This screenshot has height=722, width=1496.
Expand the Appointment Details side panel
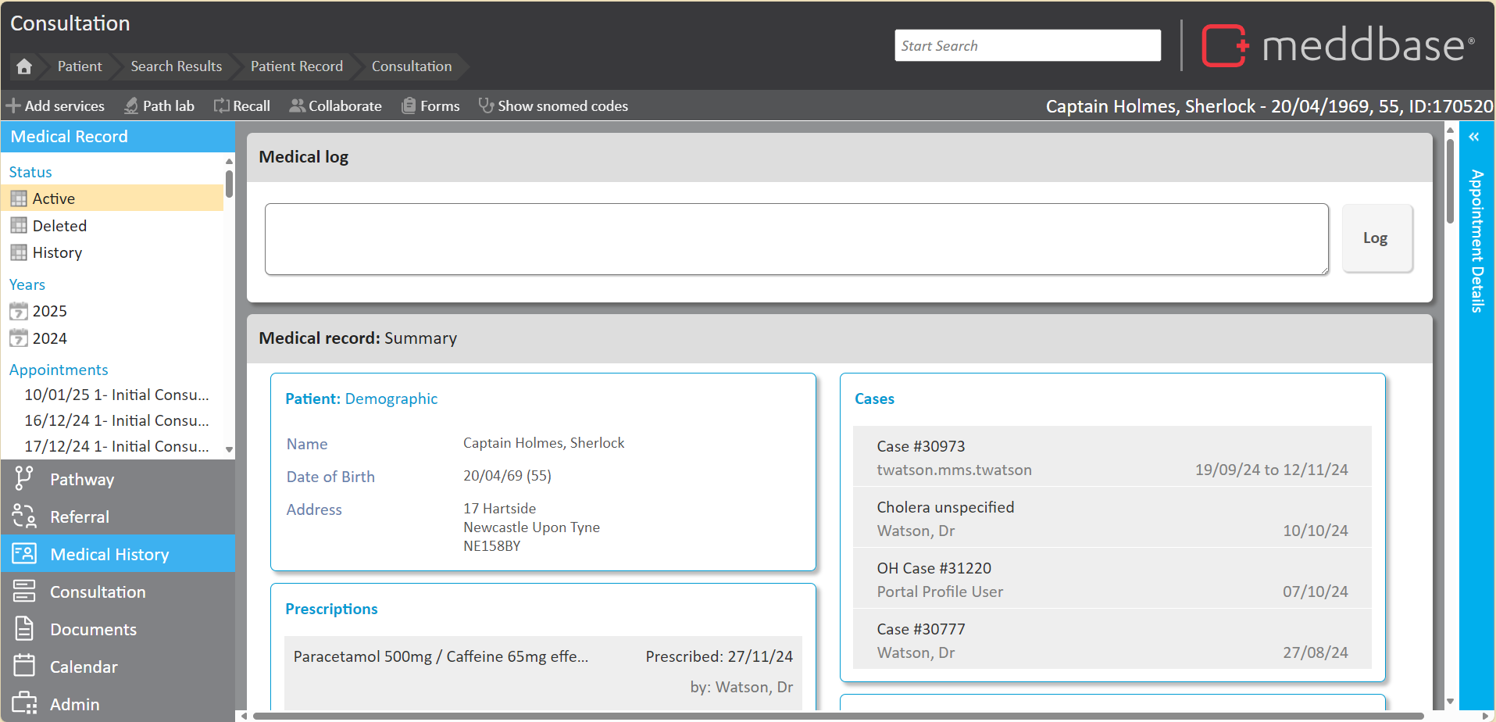(1474, 138)
